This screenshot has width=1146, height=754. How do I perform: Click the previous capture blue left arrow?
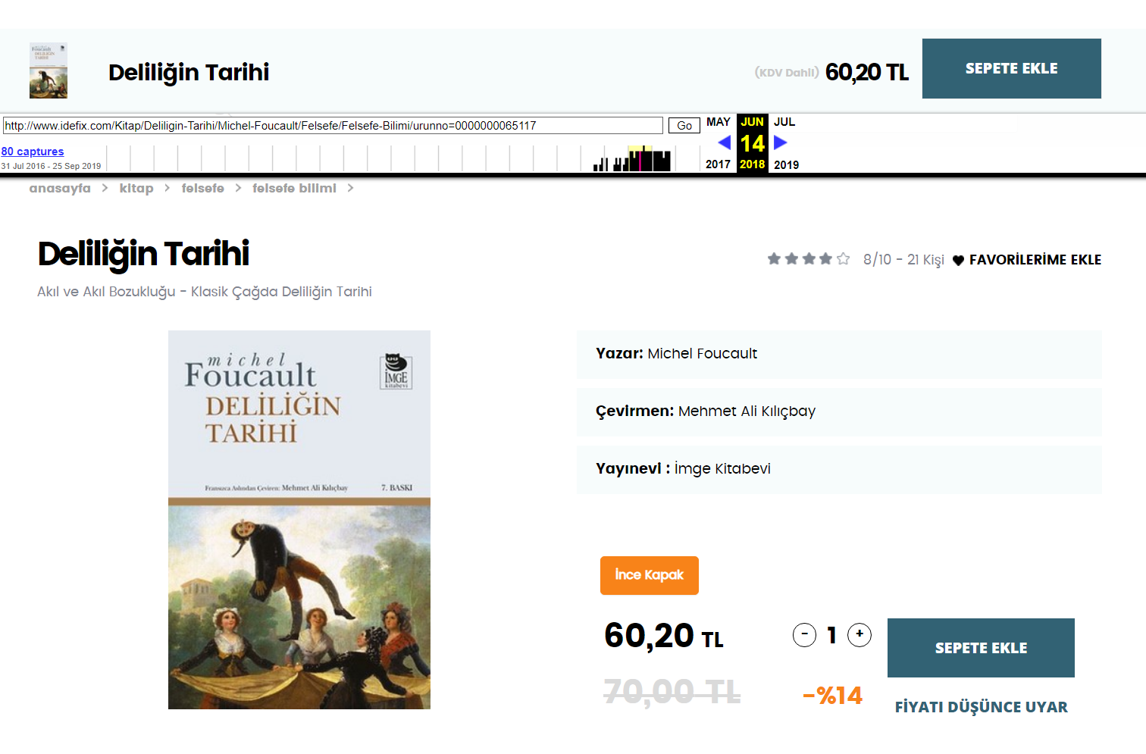tap(724, 142)
